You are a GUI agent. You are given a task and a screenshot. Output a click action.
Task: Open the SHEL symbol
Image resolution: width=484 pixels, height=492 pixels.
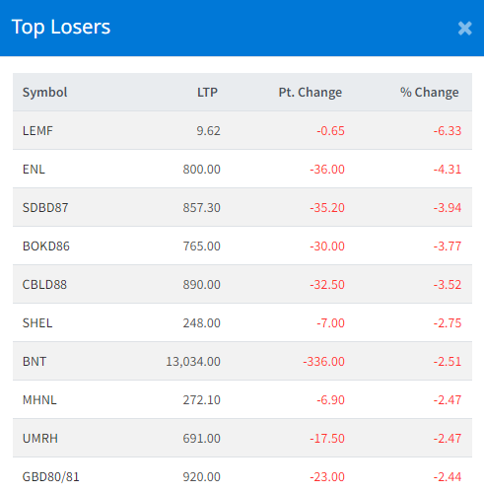point(37,323)
